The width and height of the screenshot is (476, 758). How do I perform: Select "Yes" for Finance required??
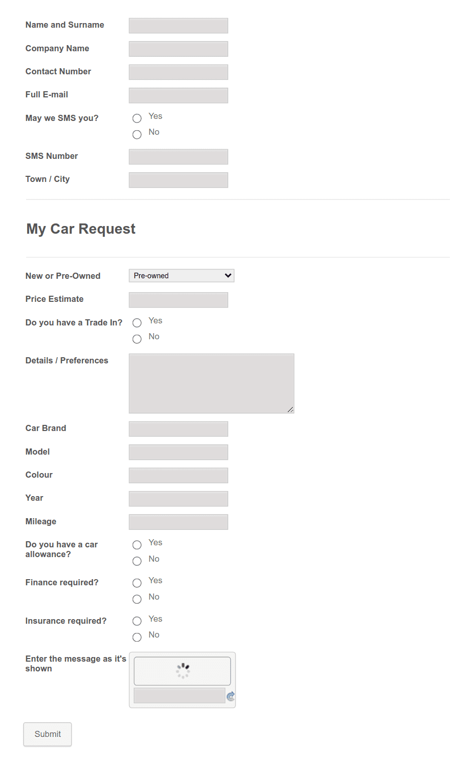click(x=137, y=583)
